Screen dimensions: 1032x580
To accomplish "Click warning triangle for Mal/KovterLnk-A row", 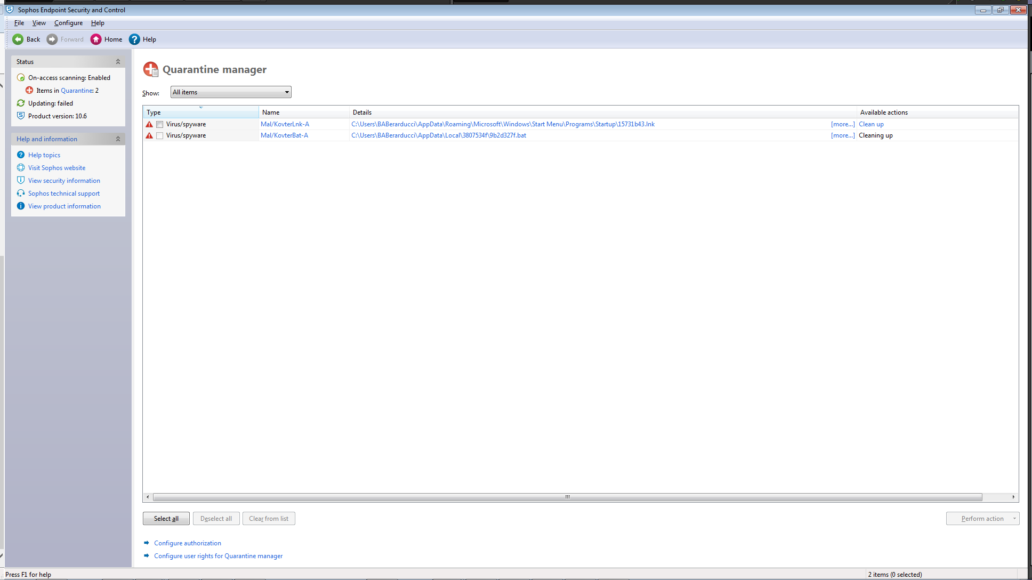I will (x=149, y=124).
